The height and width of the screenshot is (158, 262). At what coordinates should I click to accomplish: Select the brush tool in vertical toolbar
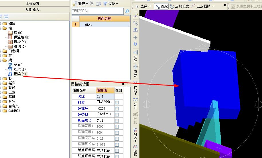135,15
